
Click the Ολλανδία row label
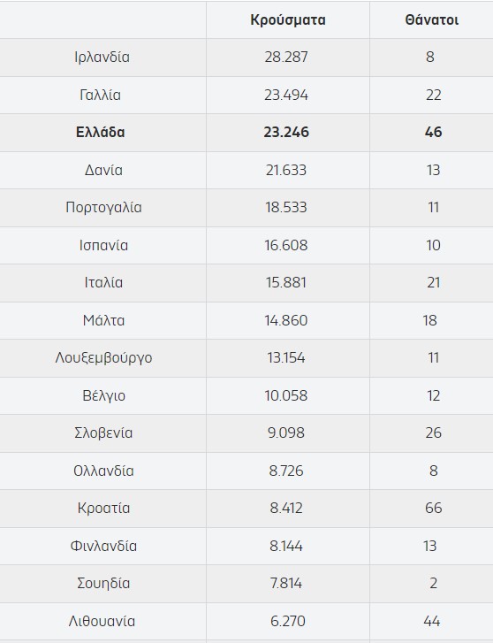(103, 471)
